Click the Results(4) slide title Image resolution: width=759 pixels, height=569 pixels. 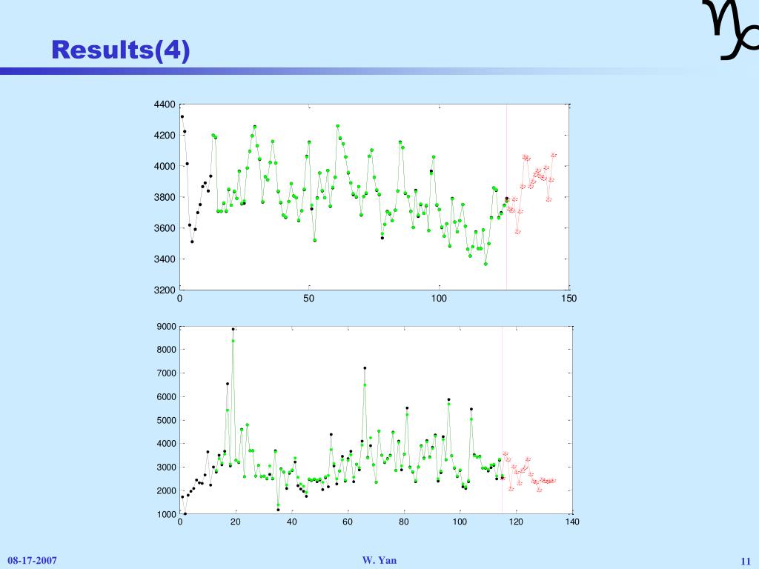pyautogui.click(x=121, y=50)
